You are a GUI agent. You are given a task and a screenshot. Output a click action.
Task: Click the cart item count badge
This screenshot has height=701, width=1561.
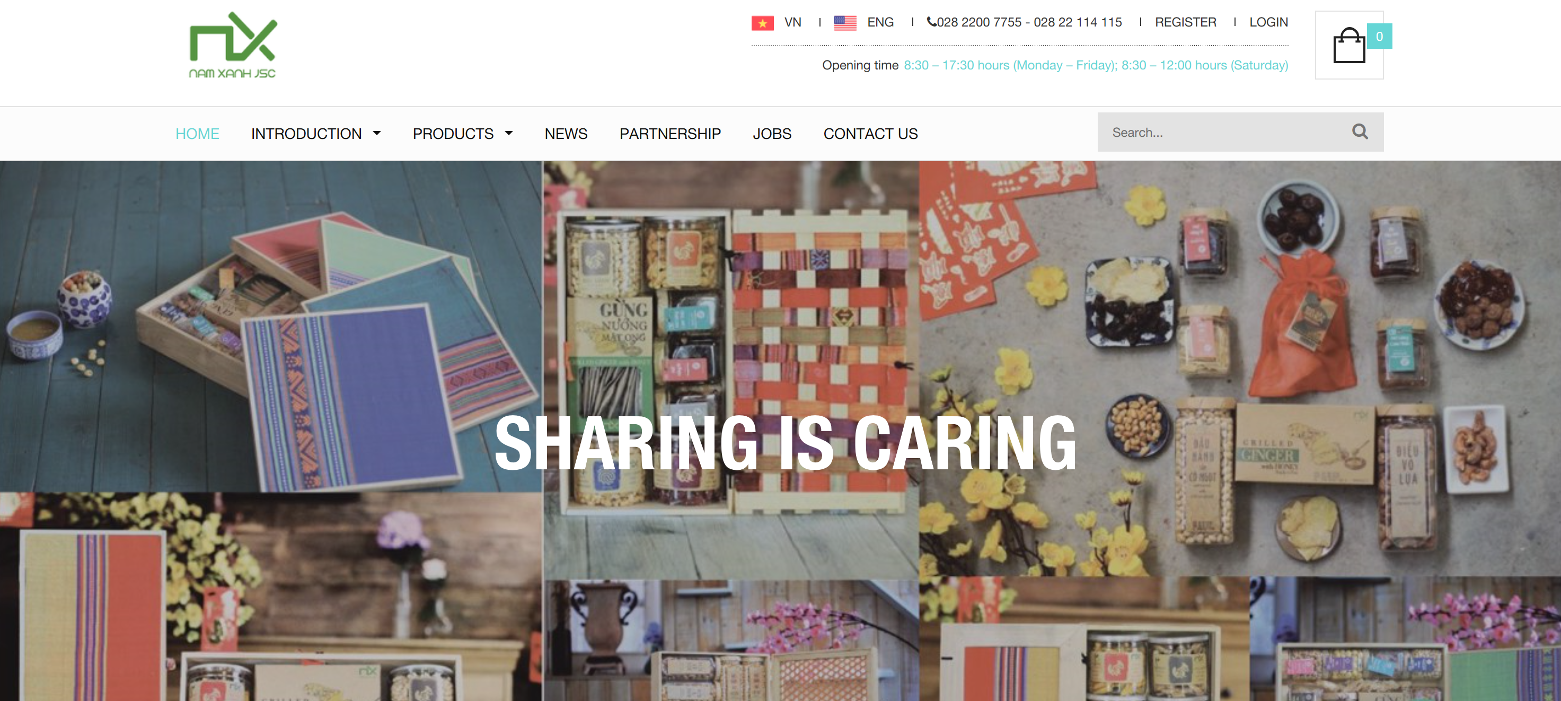1379,37
